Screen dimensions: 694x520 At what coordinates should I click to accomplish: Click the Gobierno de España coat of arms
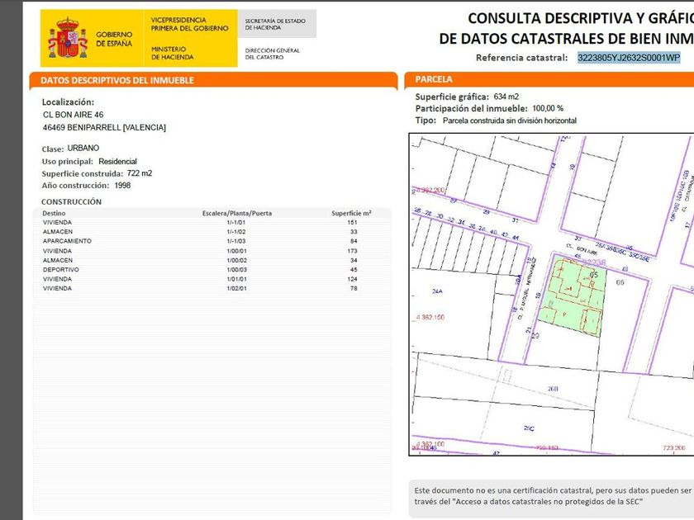(x=68, y=38)
